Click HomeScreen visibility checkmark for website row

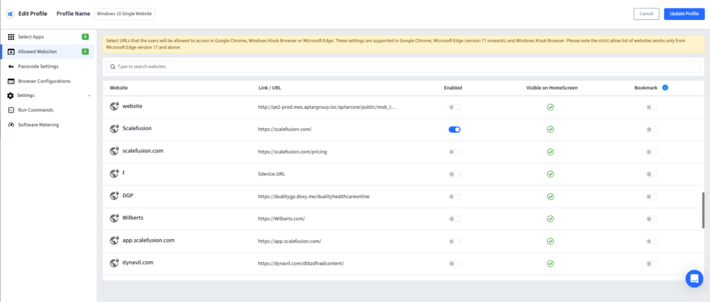click(550, 107)
